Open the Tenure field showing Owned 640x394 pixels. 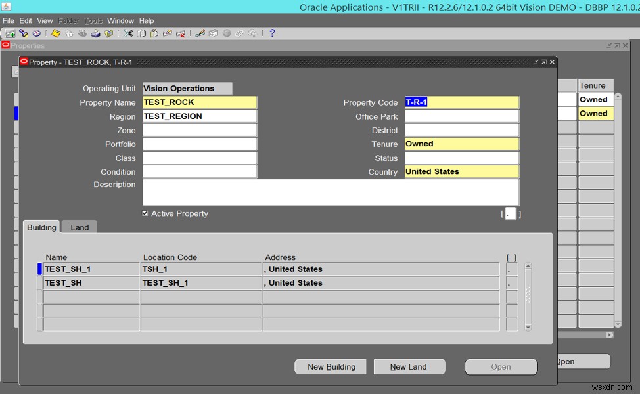click(x=461, y=144)
